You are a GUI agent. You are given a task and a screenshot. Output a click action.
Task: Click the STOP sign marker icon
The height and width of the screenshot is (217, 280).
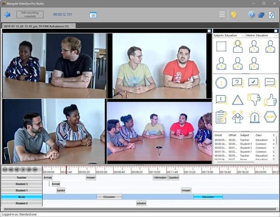[x=271, y=117]
